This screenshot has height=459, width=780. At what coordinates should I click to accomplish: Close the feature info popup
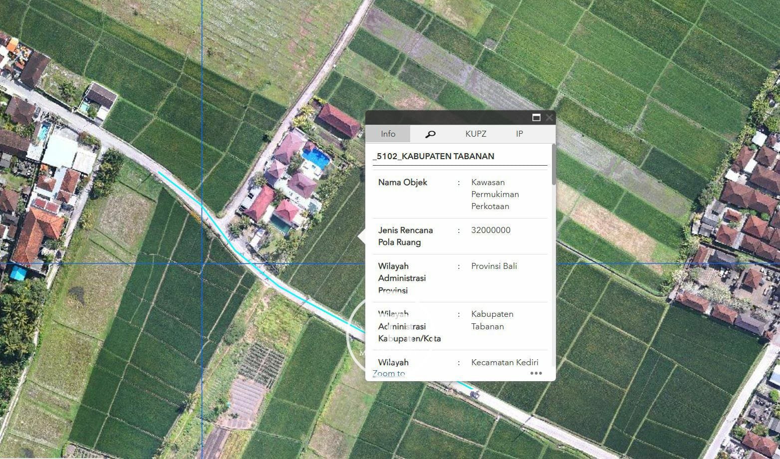(549, 118)
